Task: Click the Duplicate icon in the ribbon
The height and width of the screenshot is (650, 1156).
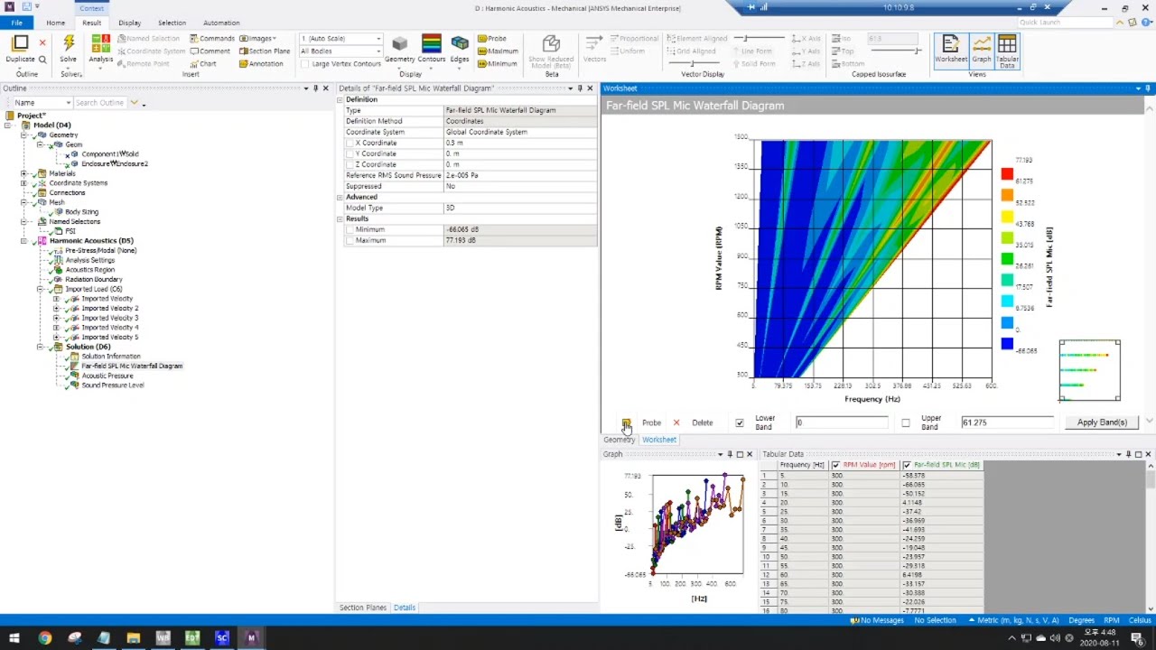Action: click(20, 43)
